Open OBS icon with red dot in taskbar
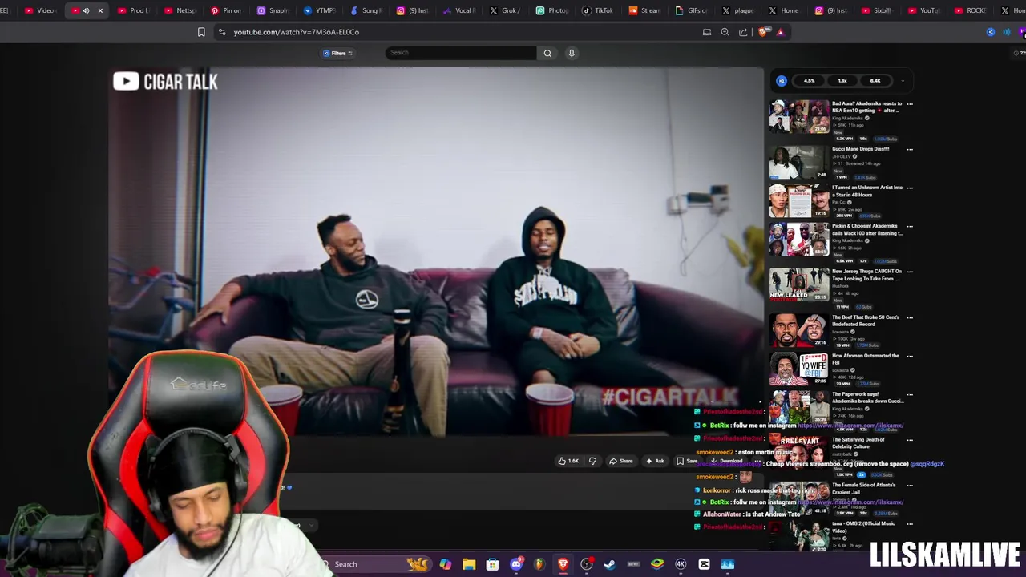1026x577 pixels. click(587, 564)
